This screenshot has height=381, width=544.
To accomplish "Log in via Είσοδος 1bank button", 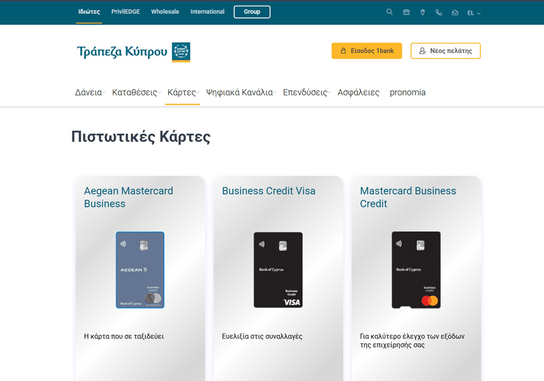I will click(x=367, y=51).
